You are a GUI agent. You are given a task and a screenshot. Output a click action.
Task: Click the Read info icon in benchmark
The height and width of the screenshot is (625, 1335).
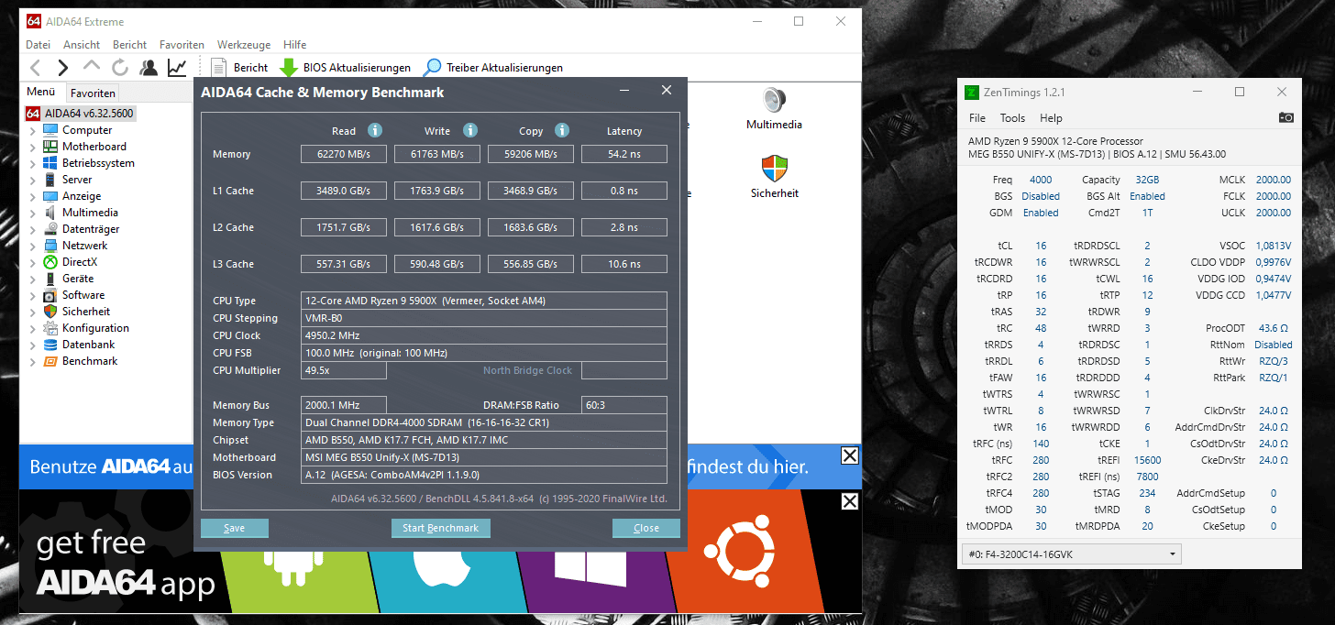(x=375, y=130)
